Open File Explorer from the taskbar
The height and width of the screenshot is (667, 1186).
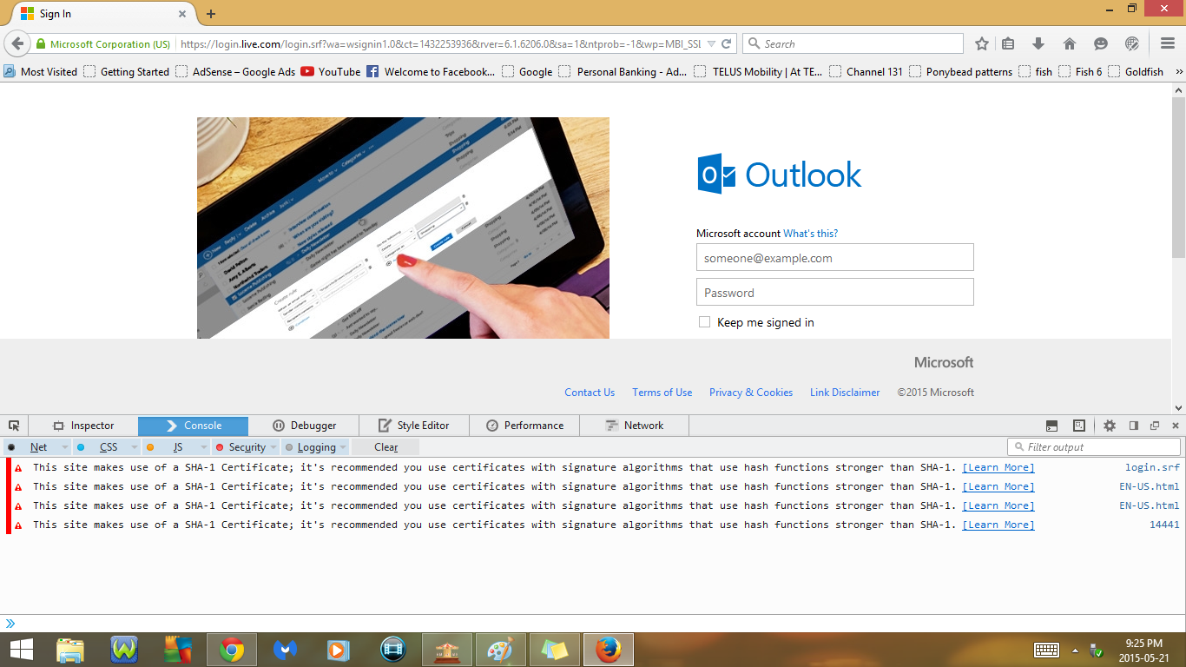70,650
